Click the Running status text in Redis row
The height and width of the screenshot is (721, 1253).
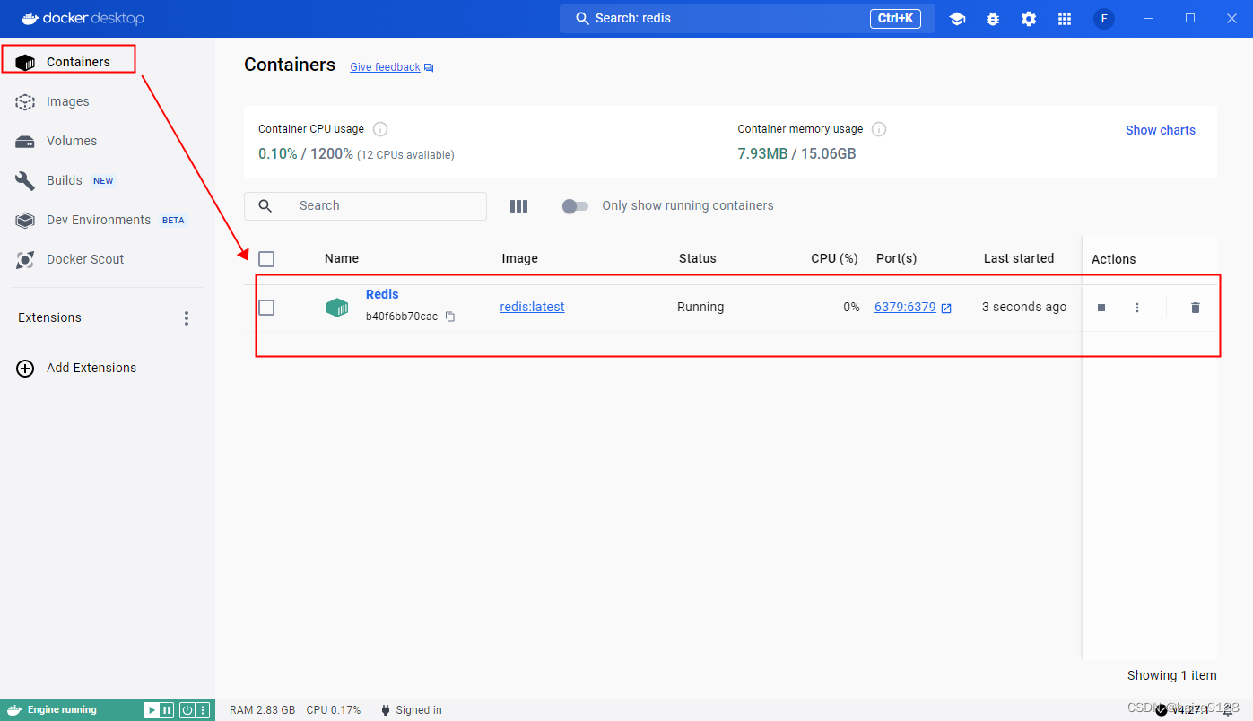[x=700, y=307]
